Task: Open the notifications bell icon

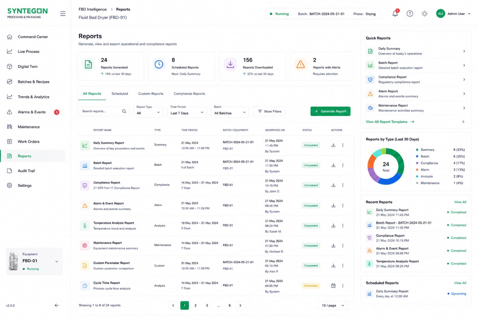Action: [x=395, y=14]
